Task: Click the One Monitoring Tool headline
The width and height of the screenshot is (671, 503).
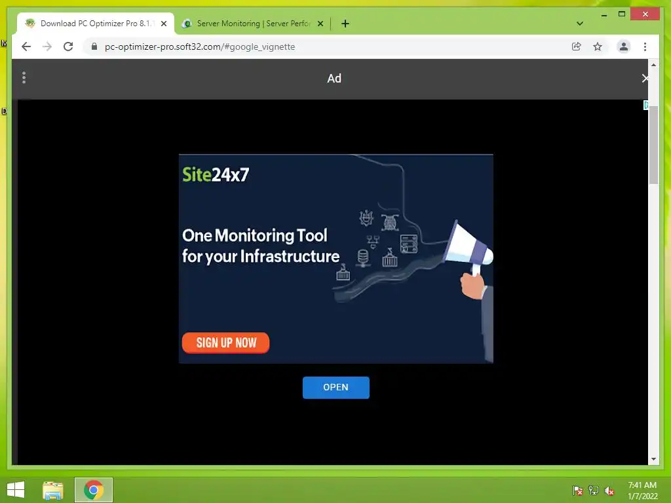Action: [261, 246]
